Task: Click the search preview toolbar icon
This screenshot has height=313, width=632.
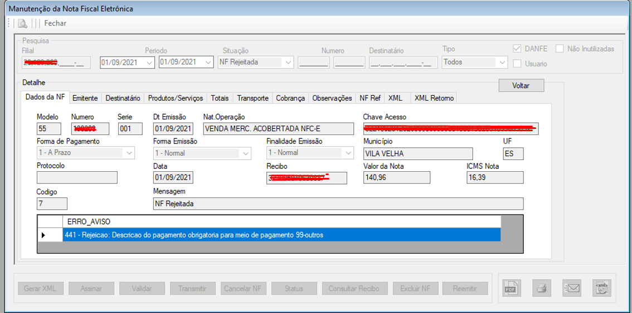Action: point(22,23)
